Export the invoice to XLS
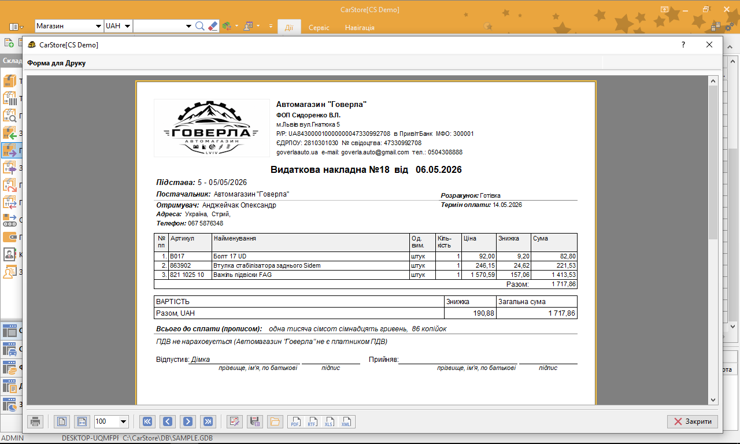740x444 pixels. coord(330,421)
